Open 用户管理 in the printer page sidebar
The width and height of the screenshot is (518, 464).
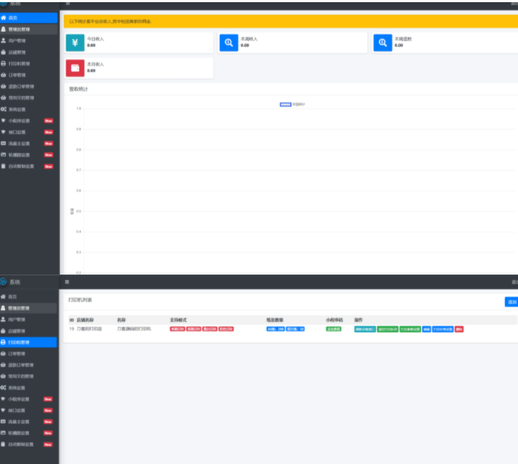coord(28,320)
